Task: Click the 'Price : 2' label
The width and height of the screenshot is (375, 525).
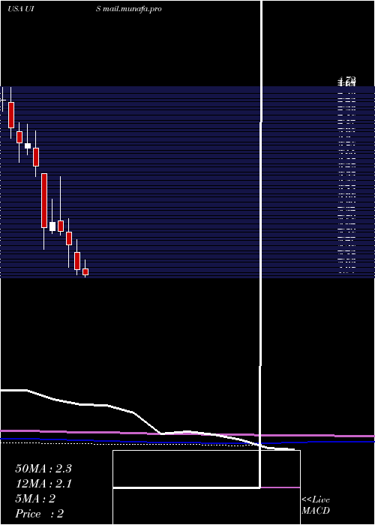Action: (40, 514)
